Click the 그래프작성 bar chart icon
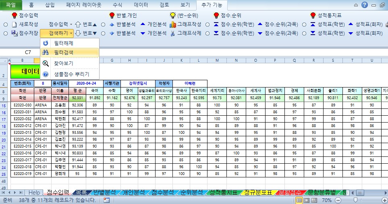The image size is (388, 204). (x=173, y=25)
